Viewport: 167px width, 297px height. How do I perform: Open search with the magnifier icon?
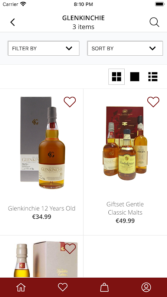154,22
